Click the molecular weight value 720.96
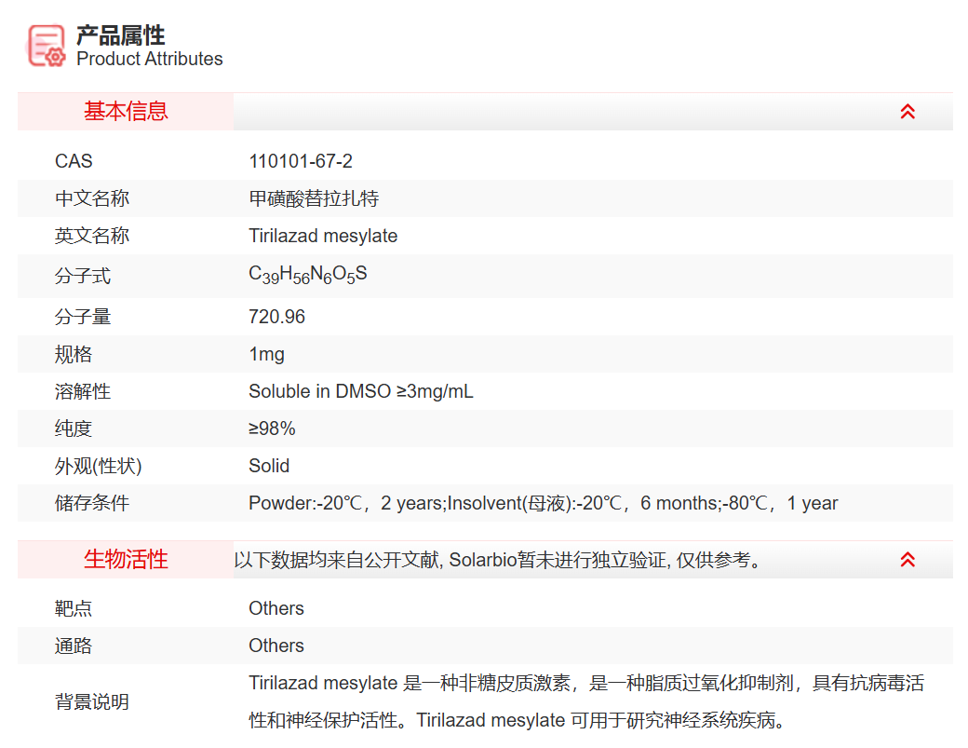Image resolution: width=968 pixels, height=748 pixels. point(276,317)
